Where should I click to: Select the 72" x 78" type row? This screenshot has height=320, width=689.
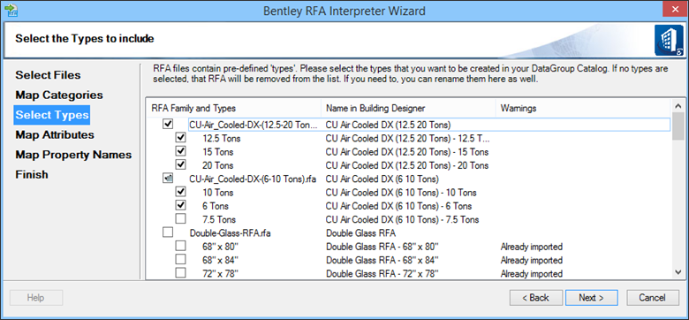pyautogui.click(x=408, y=273)
